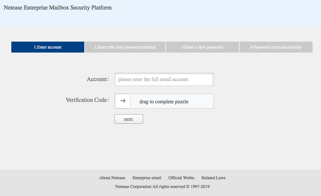Open the '4.Password reset successfully' step
321x196 pixels.
276,47
